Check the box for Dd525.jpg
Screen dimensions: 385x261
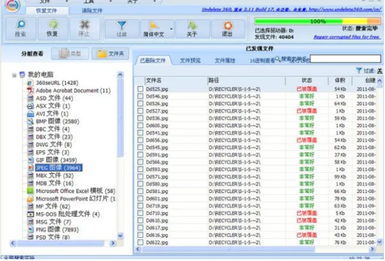click(140, 89)
